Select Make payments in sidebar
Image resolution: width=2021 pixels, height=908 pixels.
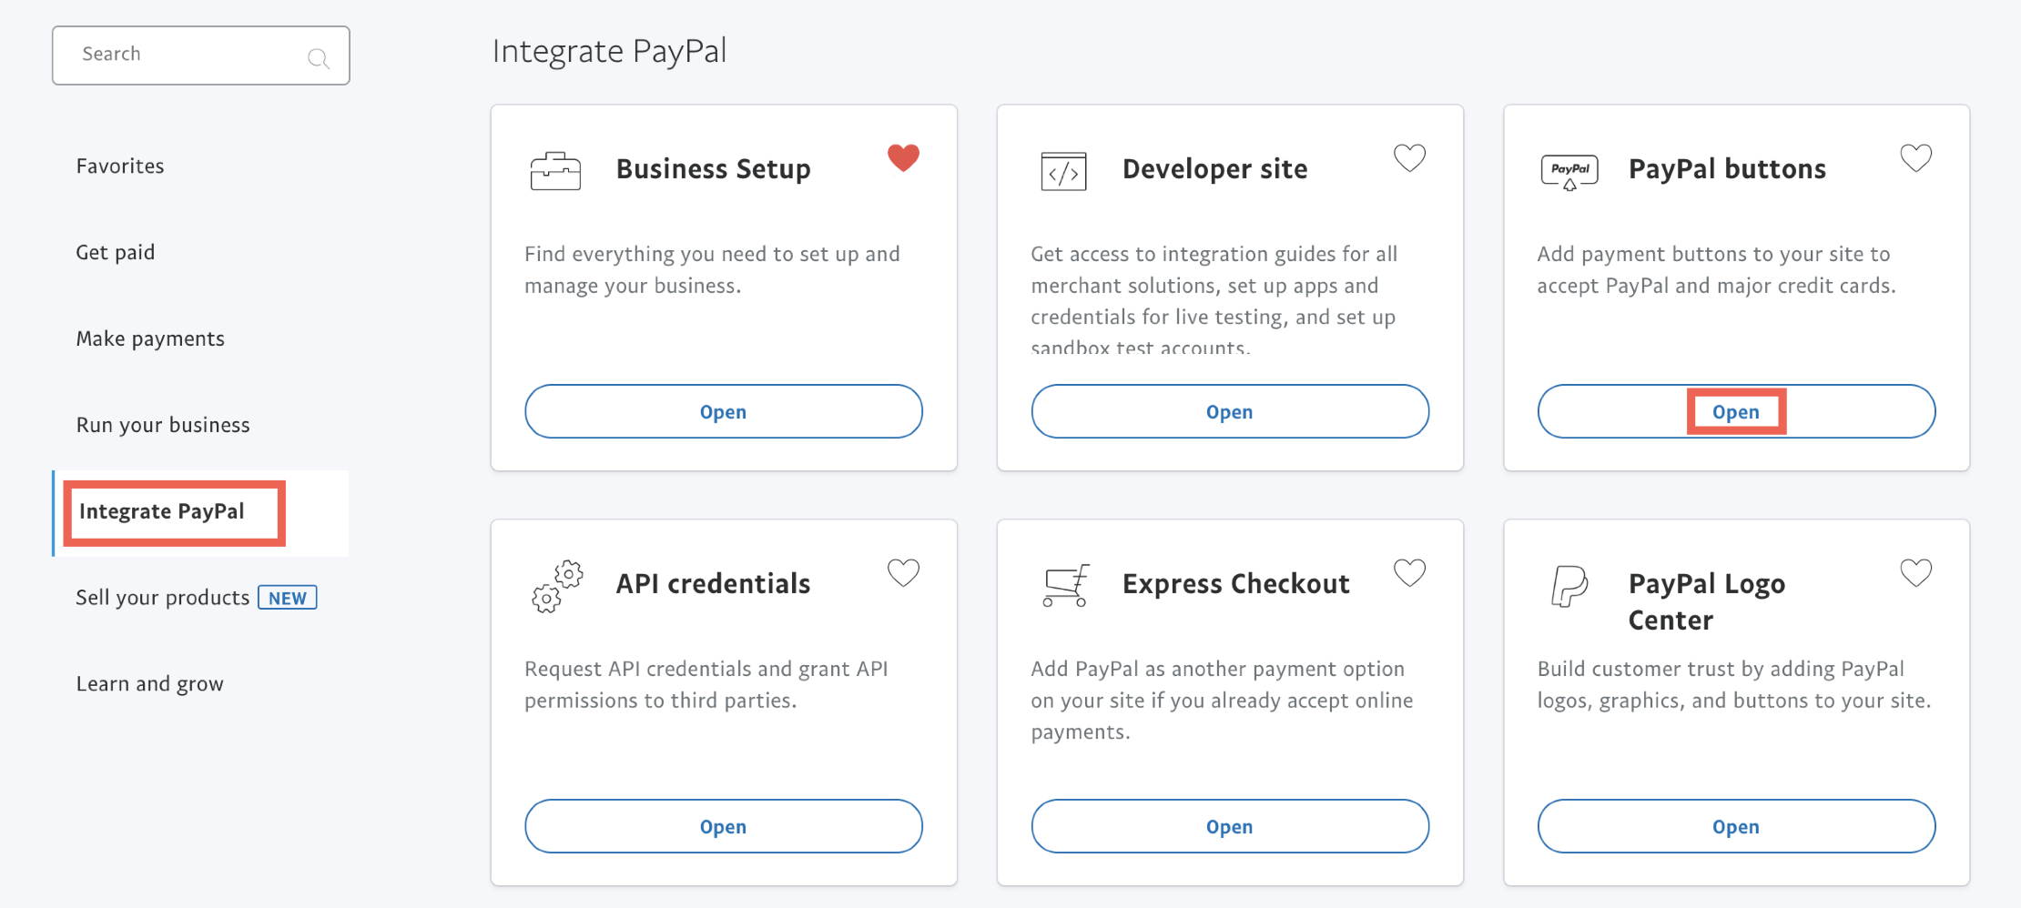coord(150,338)
